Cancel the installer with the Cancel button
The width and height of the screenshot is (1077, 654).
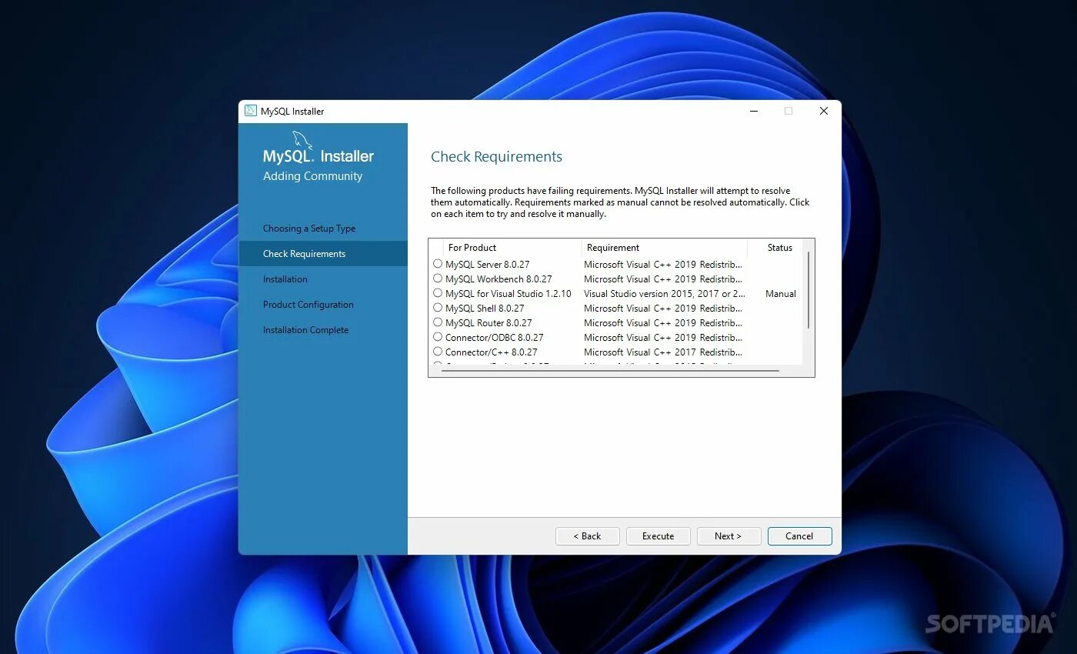pyautogui.click(x=800, y=536)
